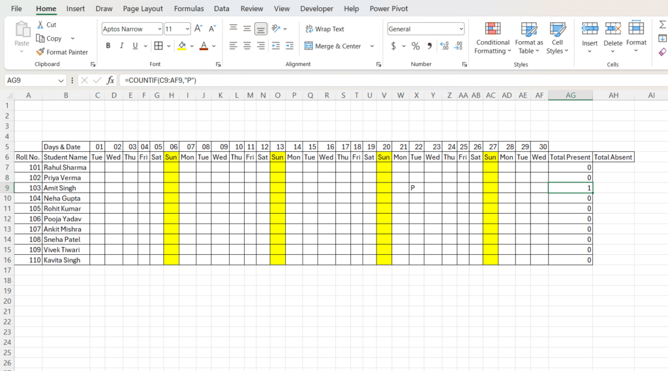
Task: Click the Insert cells button
Action: coord(590,37)
